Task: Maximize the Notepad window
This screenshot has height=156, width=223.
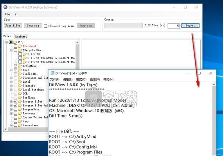Action: [199, 73]
